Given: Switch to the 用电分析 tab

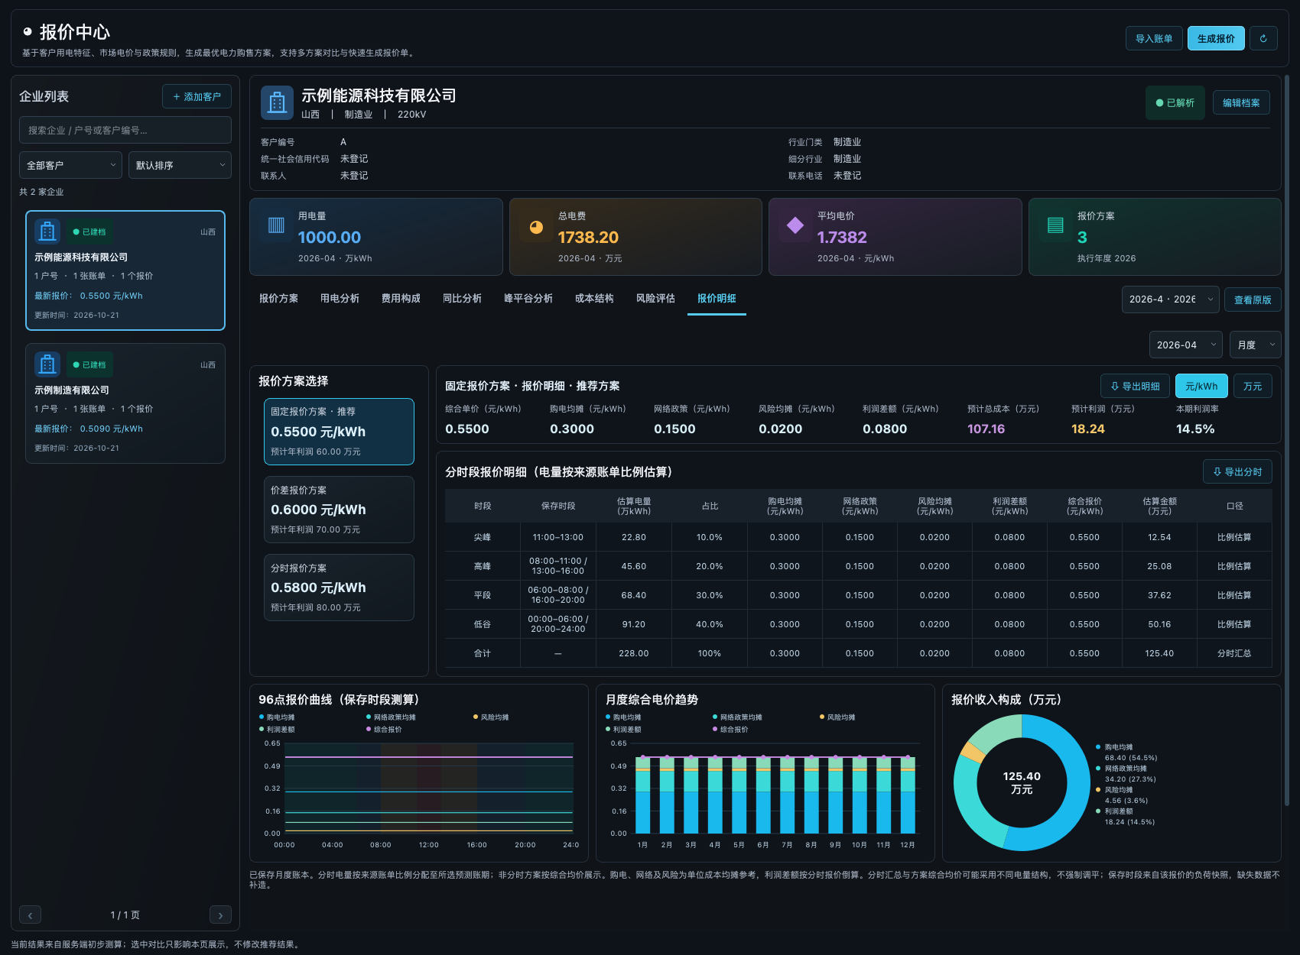Looking at the screenshot, I should (x=340, y=299).
